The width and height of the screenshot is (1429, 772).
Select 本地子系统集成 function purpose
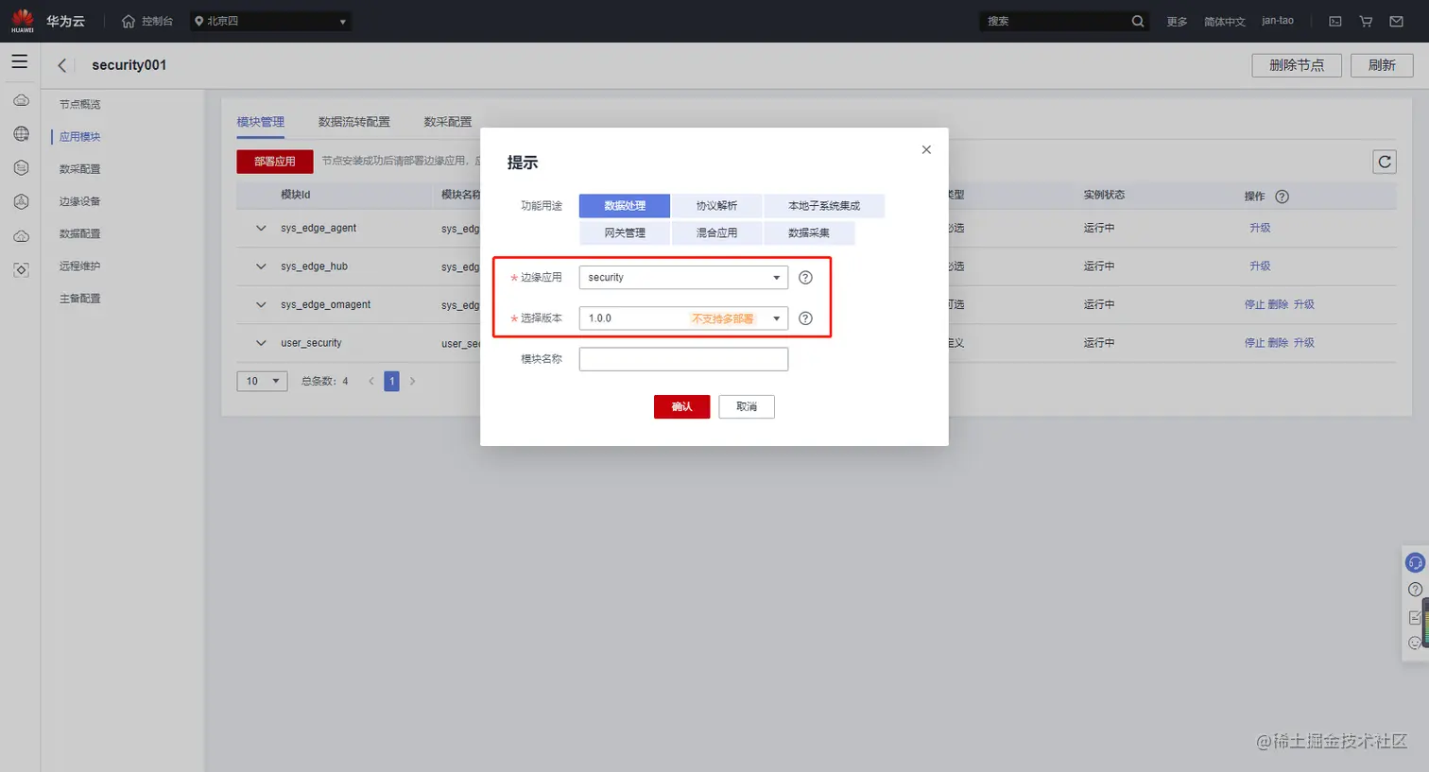click(824, 206)
